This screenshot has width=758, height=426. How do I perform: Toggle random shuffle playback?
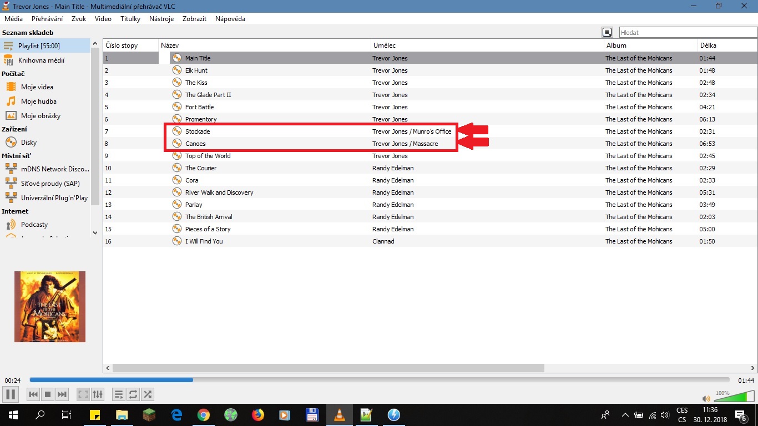coord(147,394)
